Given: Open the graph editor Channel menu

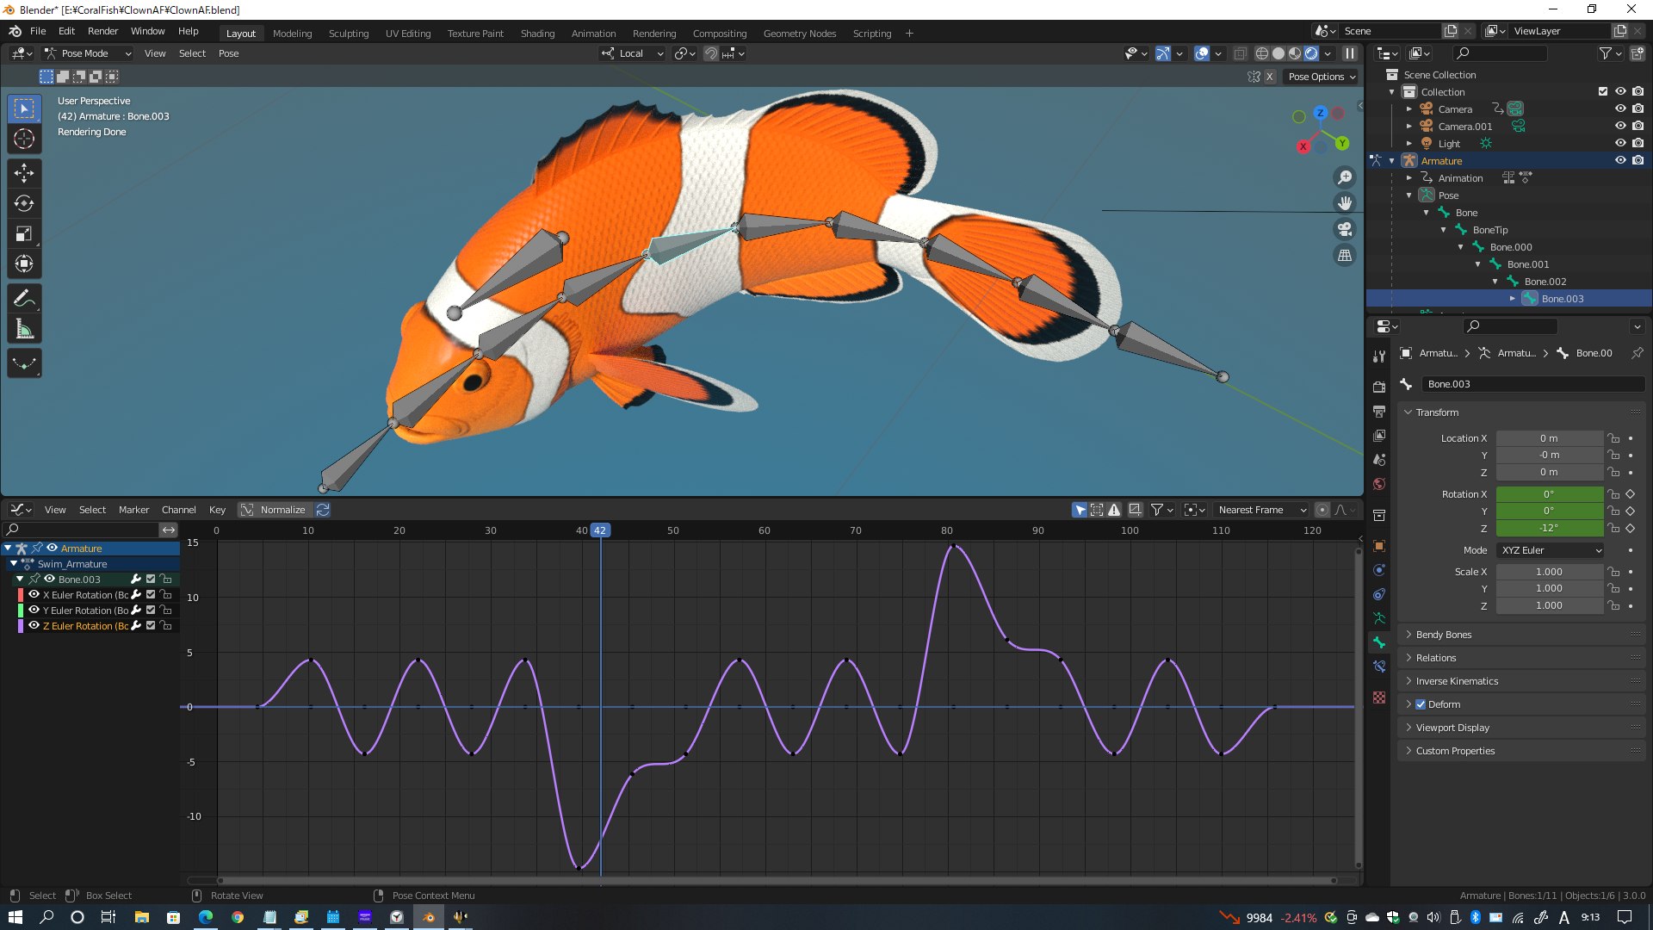Looking at the screenshot, I should coord(178,510).
